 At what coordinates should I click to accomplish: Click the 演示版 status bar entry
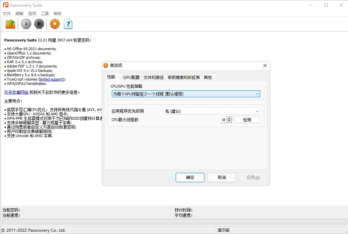coord(224,230)
